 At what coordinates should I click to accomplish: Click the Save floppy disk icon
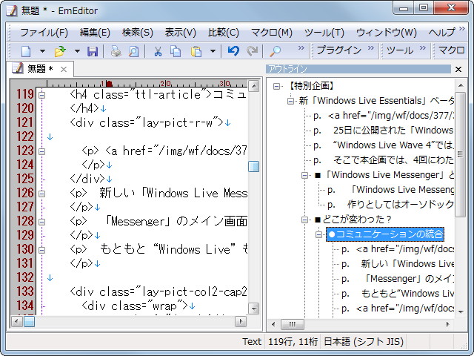93,51
